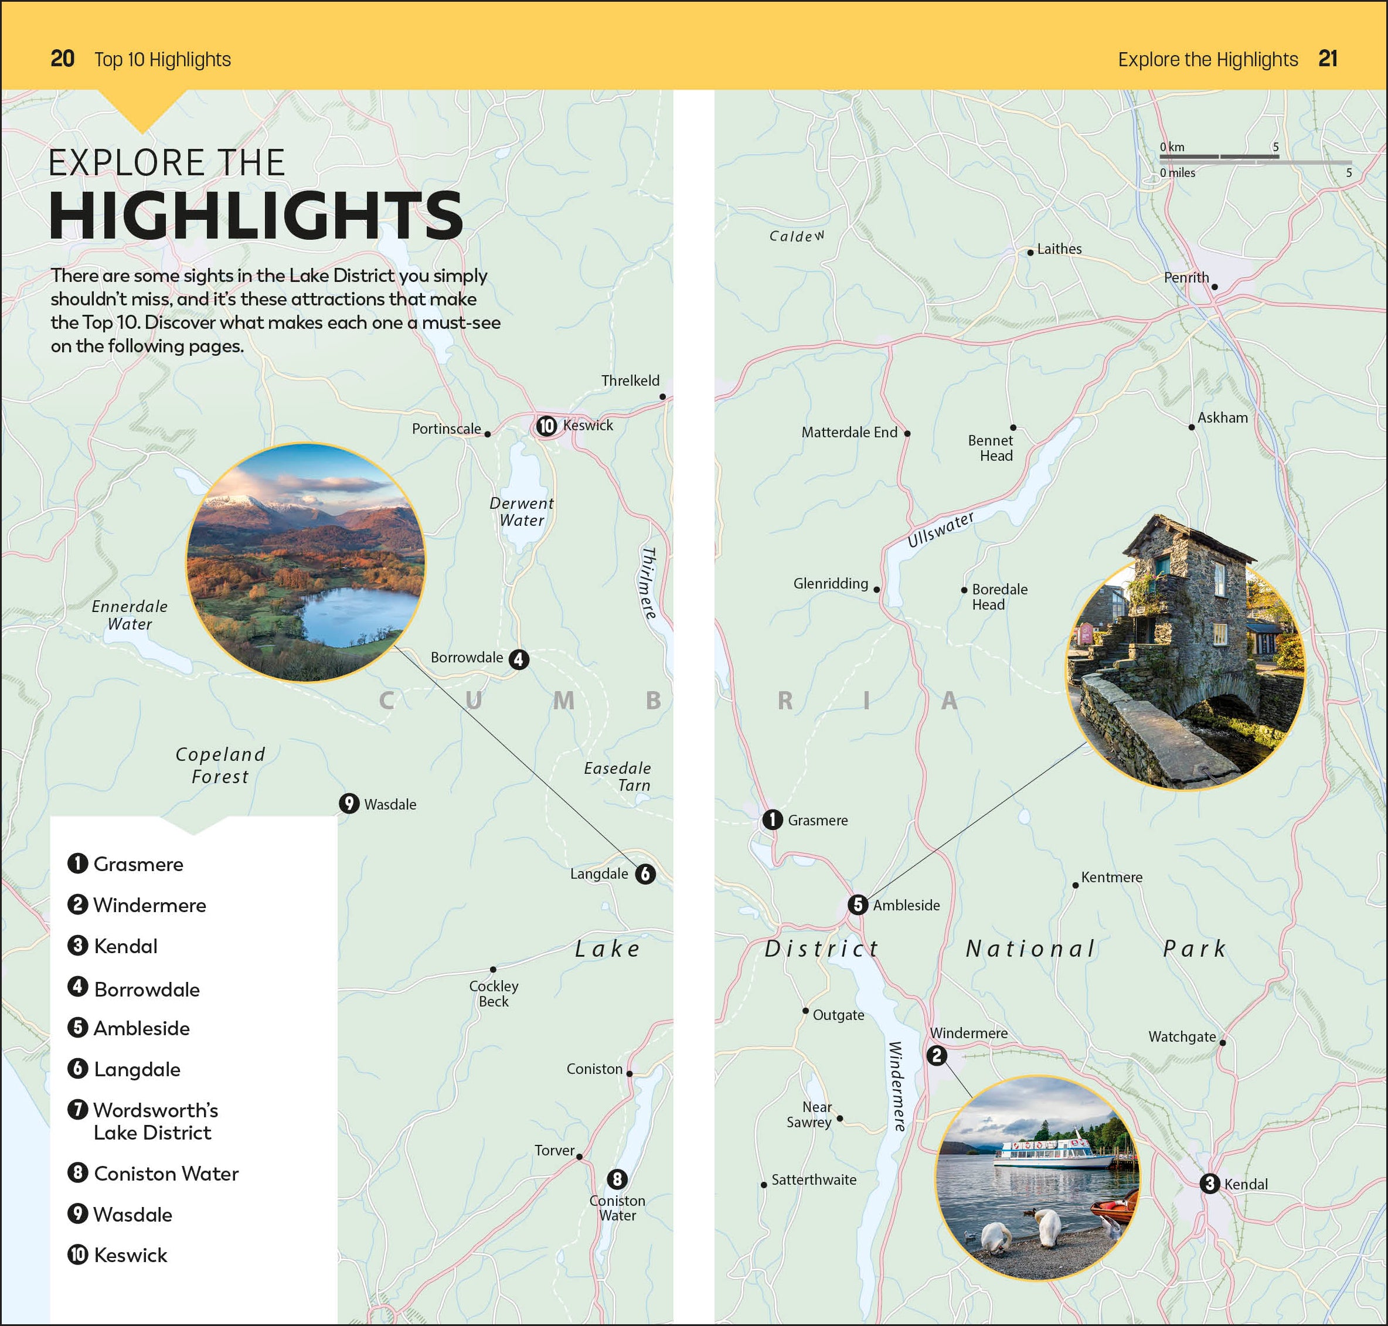Select Grasmere in the numbered legend

138,863
